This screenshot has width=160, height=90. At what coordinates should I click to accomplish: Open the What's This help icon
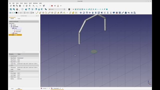(44, 6)
